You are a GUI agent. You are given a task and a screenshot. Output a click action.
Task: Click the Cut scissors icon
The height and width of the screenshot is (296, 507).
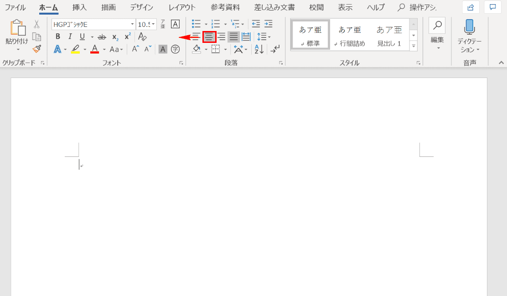[x=36, y=24]
